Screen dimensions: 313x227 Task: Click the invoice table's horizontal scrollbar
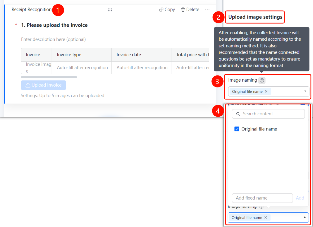(x=49, y=77)
